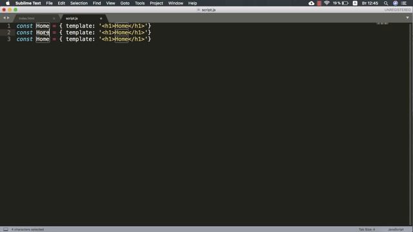Image resolution: width=413 pixels, height=232 pixels.
Task: Click the minimap in the editor corner
Action: [382, 23]
